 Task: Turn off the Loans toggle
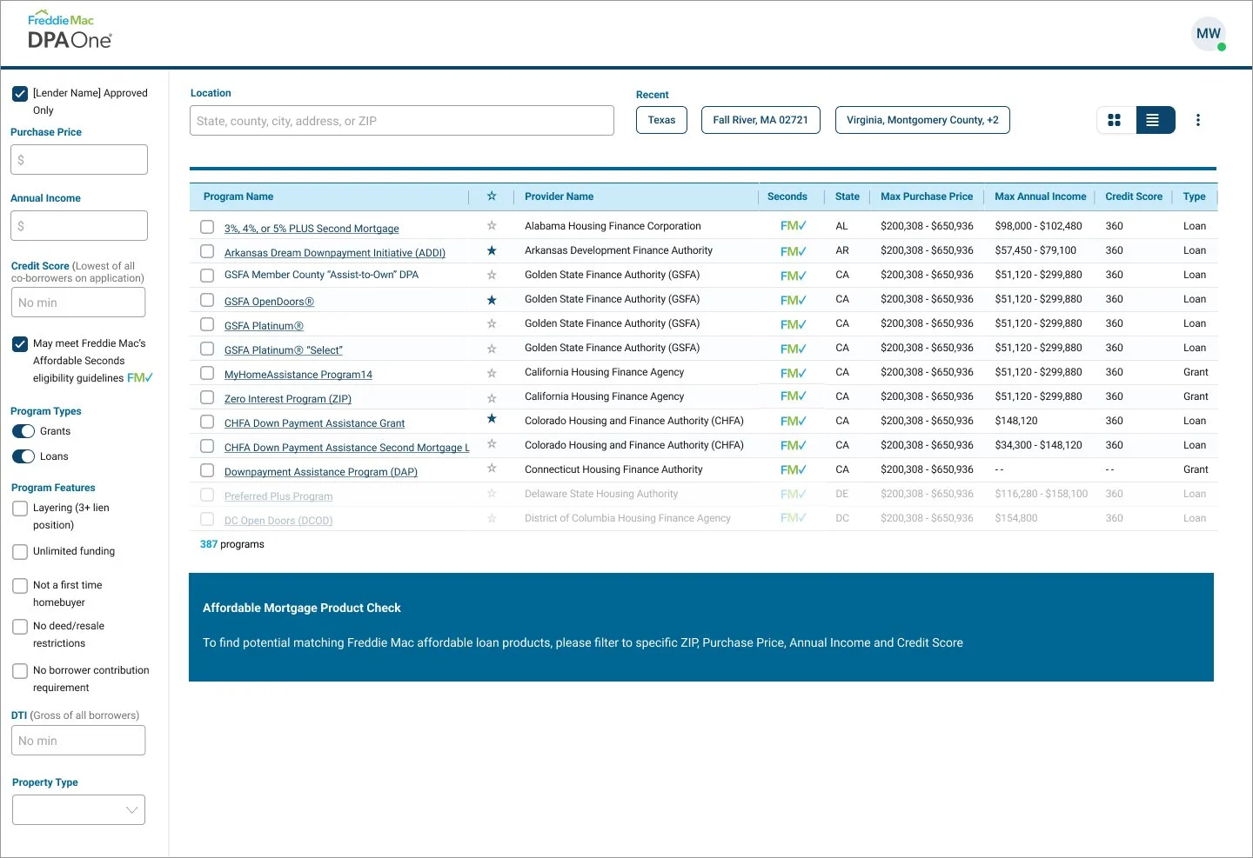point(23,456)
